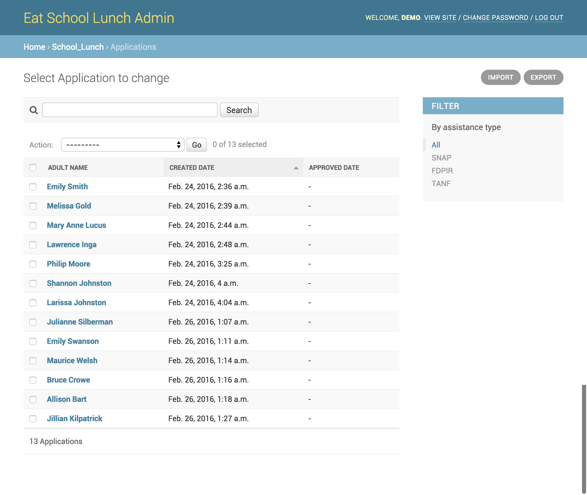Click inside the search text field
587x495 pixels.
tap(130, 110)
